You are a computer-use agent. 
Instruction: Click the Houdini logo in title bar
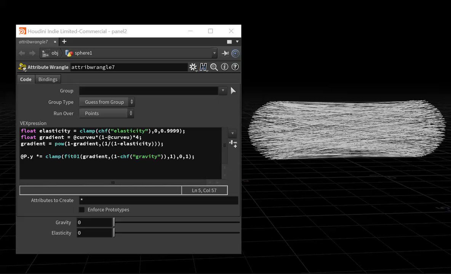[22, 31]
